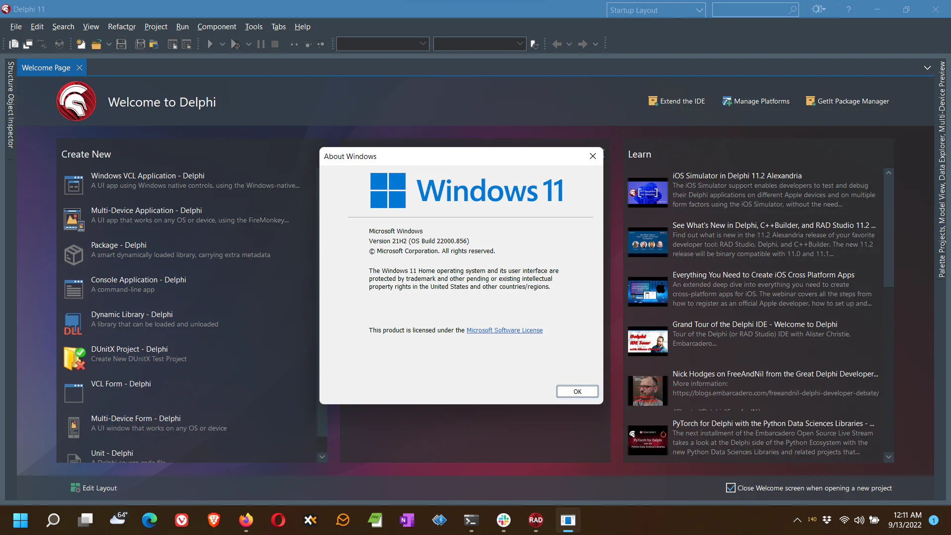Click the IDE search input field
The width and height of the screenshot is (951, 535).
(x=755, y=9)
